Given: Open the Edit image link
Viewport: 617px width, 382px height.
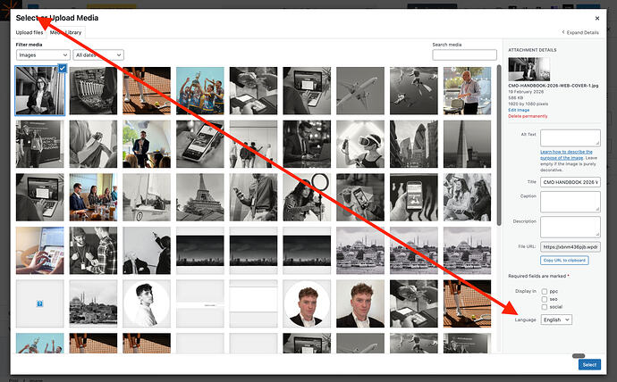Looking at the screenshot, I should click(519, 111).
